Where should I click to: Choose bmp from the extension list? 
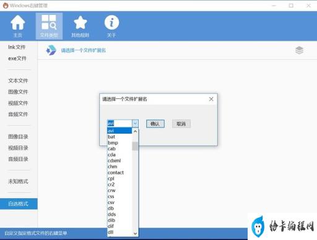point(119,143)
